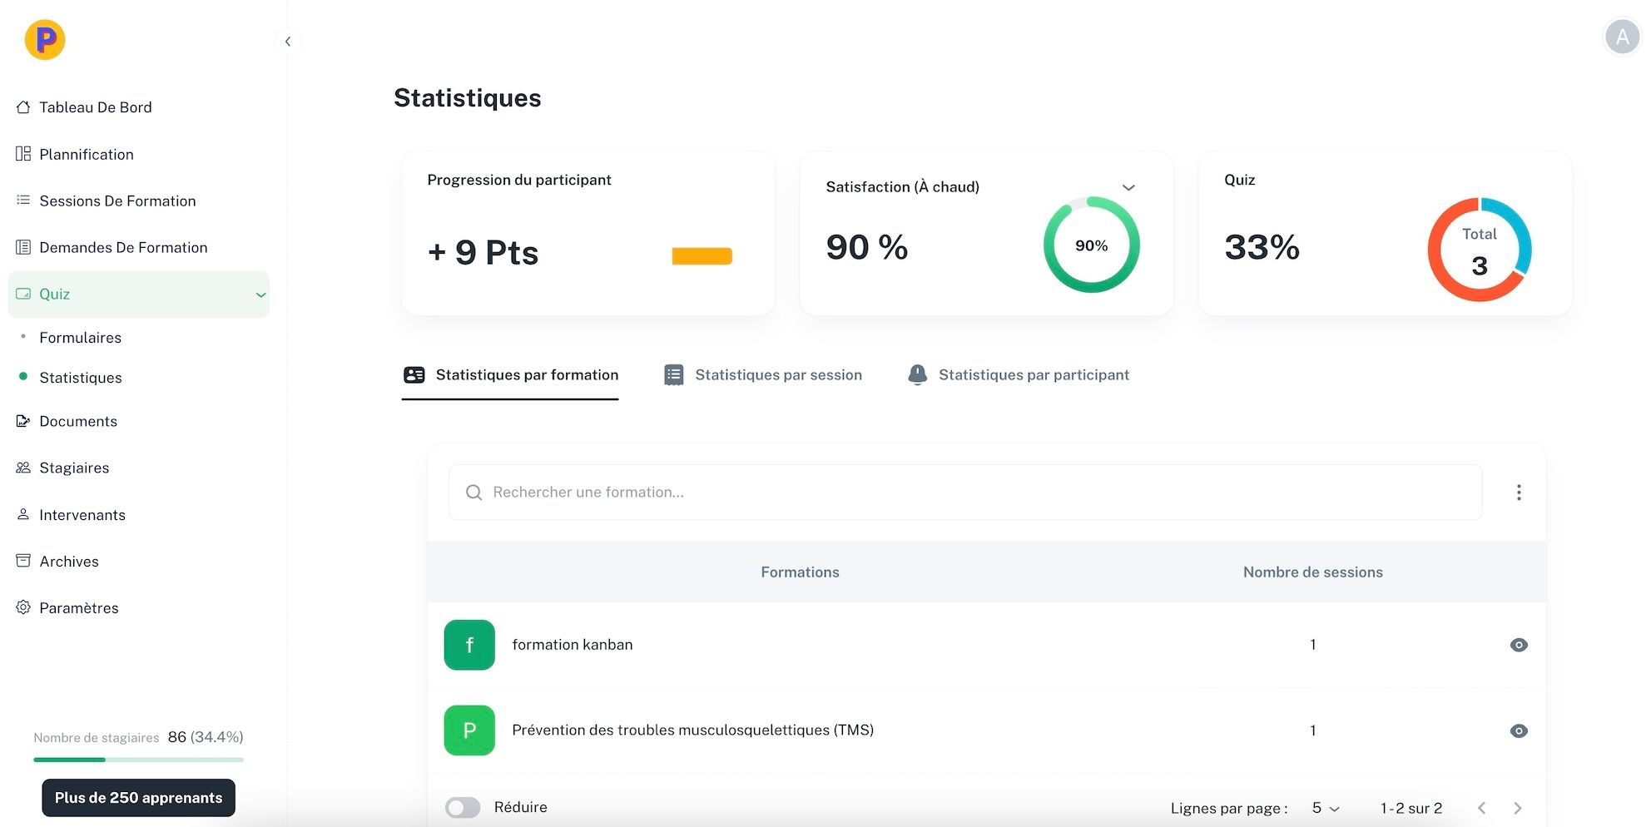Switch to Statistiques par participant tab
Image resolution: width=1651 pixels, height=827 pixels.
(1019, 376)
